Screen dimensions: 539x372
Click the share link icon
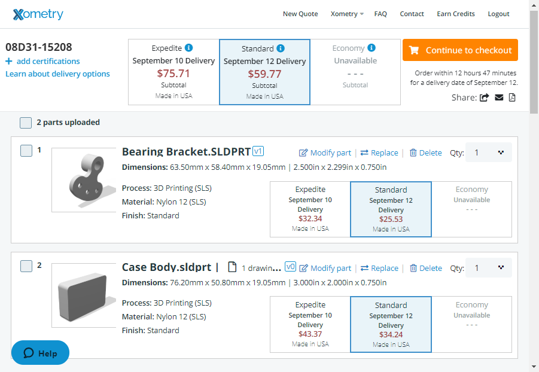(485, 97)
